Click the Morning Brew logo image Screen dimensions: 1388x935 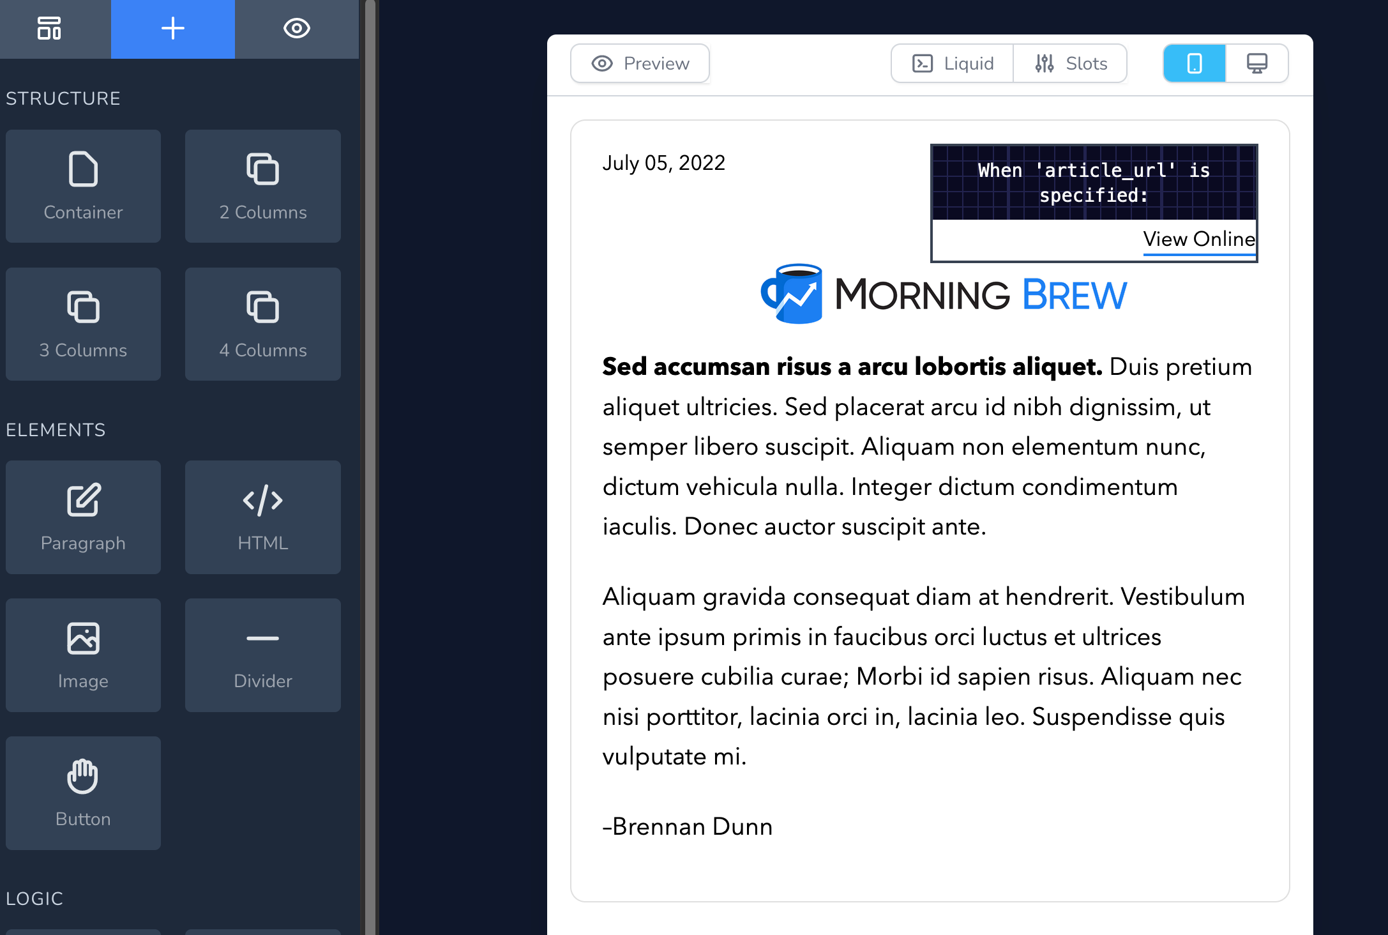(944, 294)
